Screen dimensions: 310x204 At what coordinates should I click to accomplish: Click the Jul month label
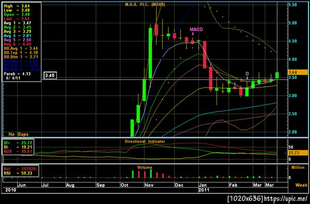pyautogui.click(x=45, y=185)
